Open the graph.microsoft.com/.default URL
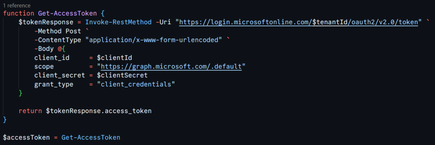This screenshot has height=145, width=435. point(171,66)
